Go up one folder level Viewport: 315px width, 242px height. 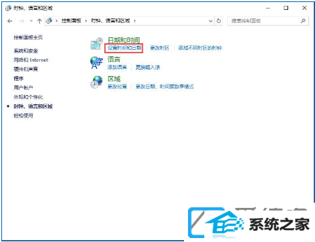[39, 21]
